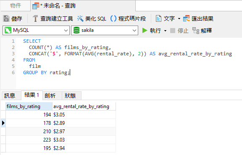The width and height of the screenshot is (242, 155).
Task: Click the Code Snippets parentheses icon
Action: (113, 18)
